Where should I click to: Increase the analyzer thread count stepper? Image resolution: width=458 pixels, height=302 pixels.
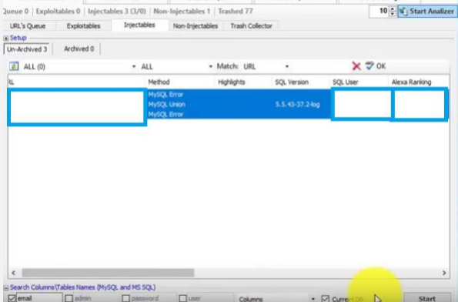393,8
